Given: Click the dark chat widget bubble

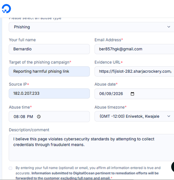Looking at the screenshot, I should tap(173, 167).
